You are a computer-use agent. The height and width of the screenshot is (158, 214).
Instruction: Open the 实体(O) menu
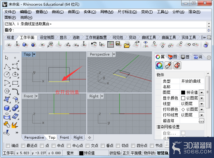(x=90, y=12)
